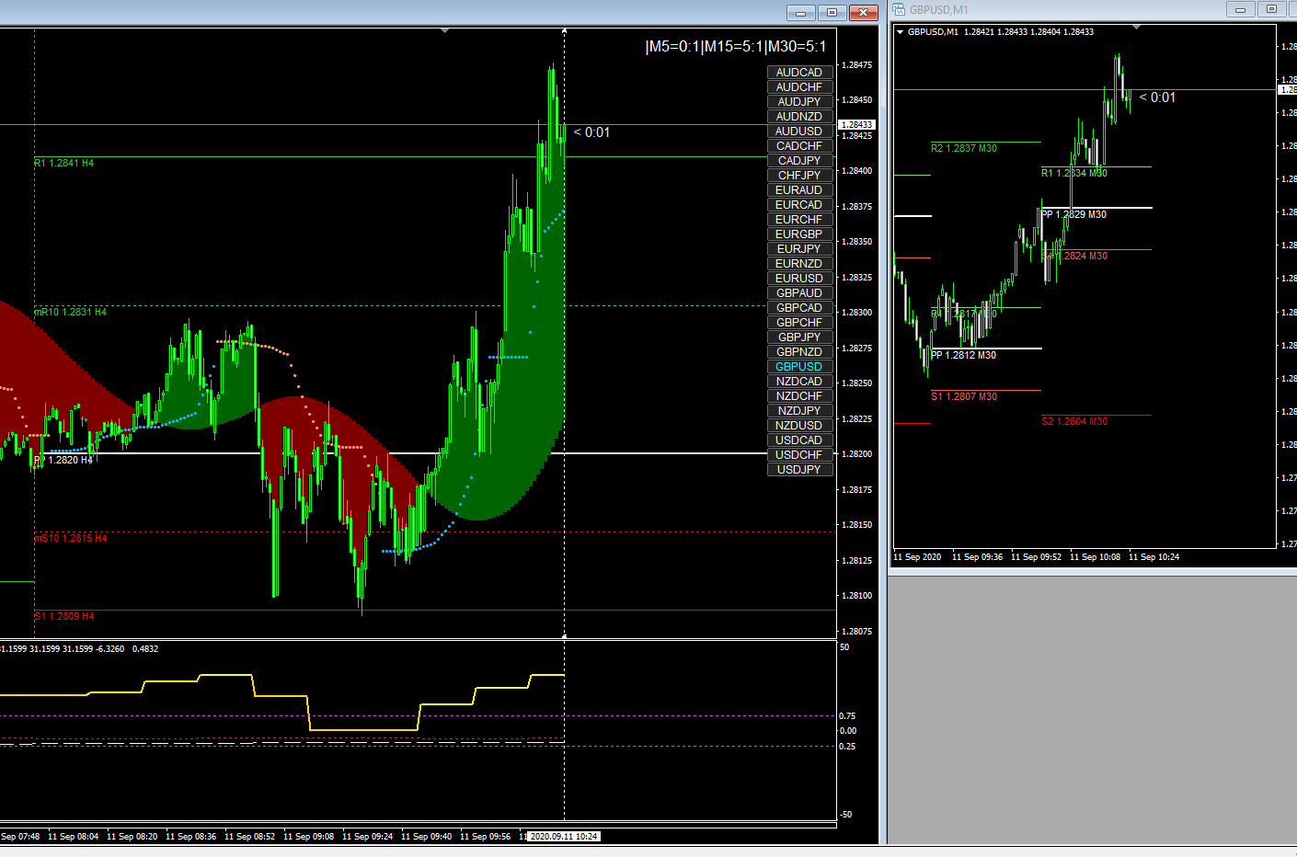Change symbol to EURCHF

click(x=799, y=220)
